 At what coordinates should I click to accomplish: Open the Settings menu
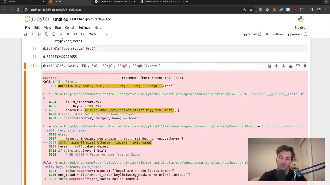click(x=84, y=27)
